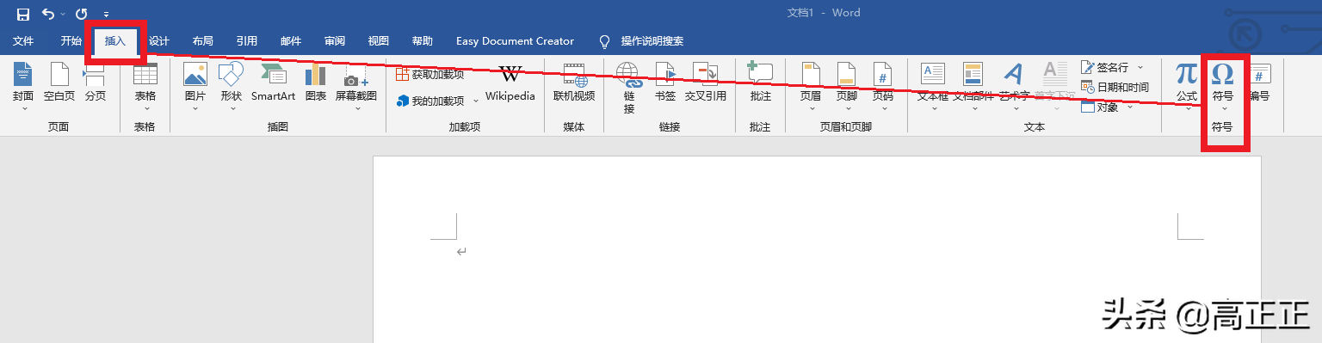The image size is (1322, 343).
Task: Open the Quick Access Toolbar customize arrow
Action: tap(106, 15)
